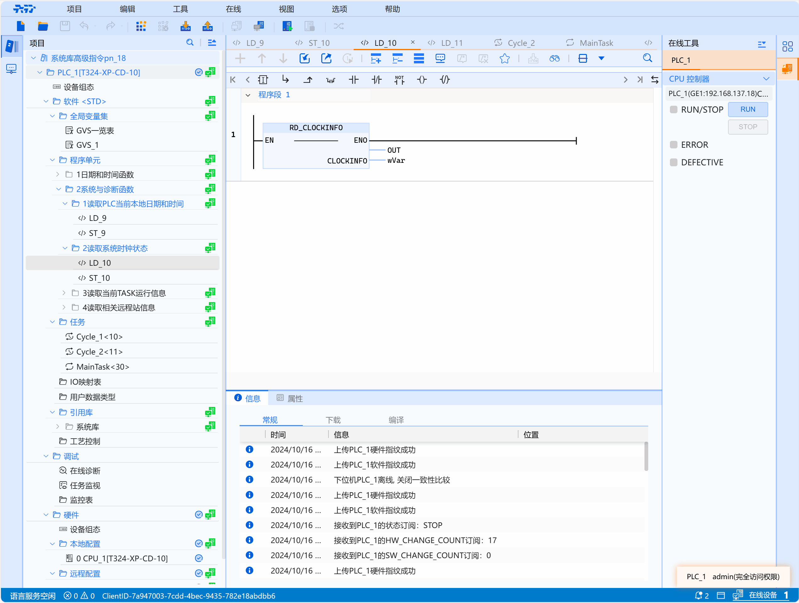Click the star favorites icon in editor toolbar
The width and height of the screenshot is (799, 603).
pyautogui.click(x=504, y=58)
